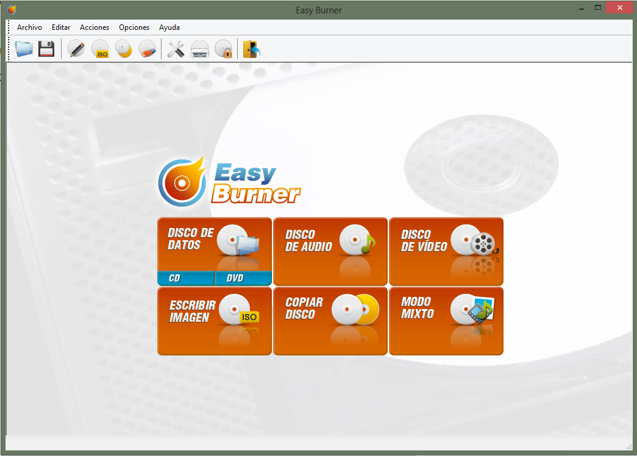This screenshot has width=637, height=456.
Task: Save project using the floppy disk icon
Action: click(46, 49)
